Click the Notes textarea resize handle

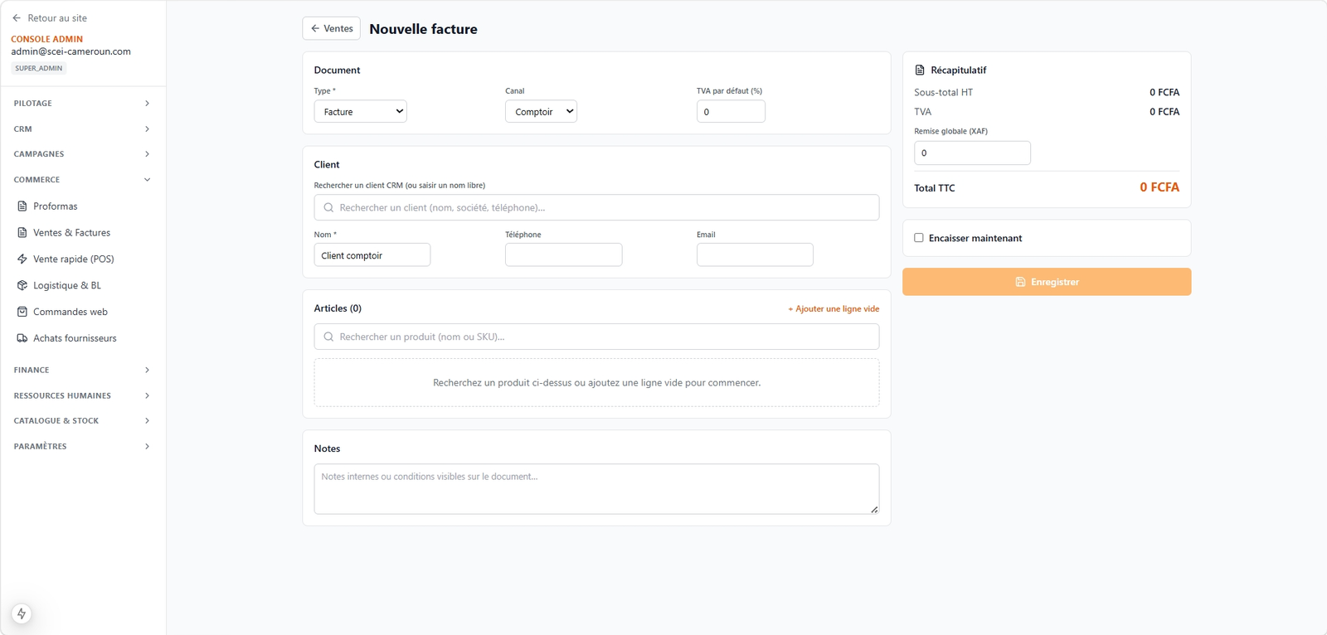tap(874, 509)
